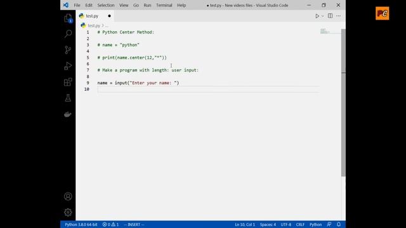Open the Manage gear icon
Image resolution: width=406 pixels, height=228 pixels.
click(68, 212)
